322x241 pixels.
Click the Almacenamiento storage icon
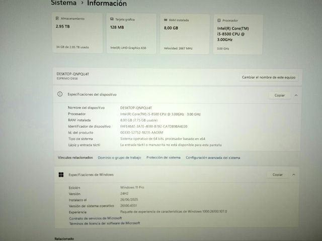[x=57, y=19]
